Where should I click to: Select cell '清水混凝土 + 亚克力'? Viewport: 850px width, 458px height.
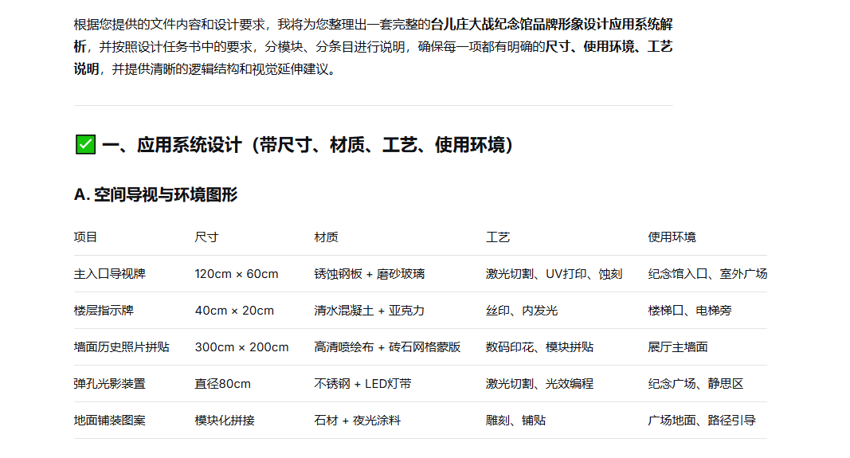(x=369, y=311)
